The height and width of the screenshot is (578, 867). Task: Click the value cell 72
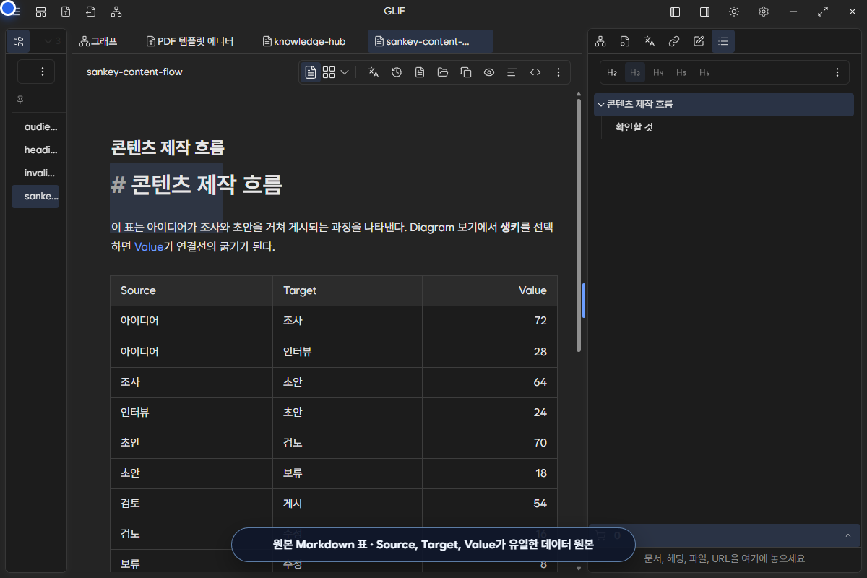point(490,321)
